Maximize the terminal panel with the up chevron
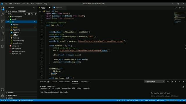This screenshot has width=186, height=104. pos(180,81)
